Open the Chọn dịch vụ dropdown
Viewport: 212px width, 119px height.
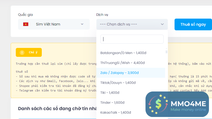pyautogui.click(x=132, y=24)
